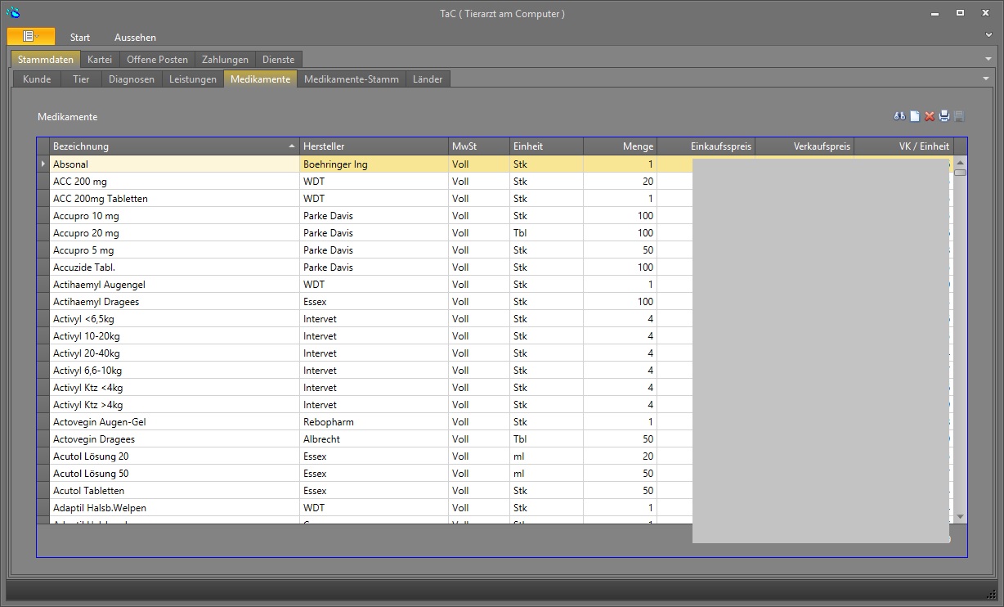Click the sort arrow in Bezeichnung header
The width and height of the screenshot is (1004, 607).
click(292, 146)
